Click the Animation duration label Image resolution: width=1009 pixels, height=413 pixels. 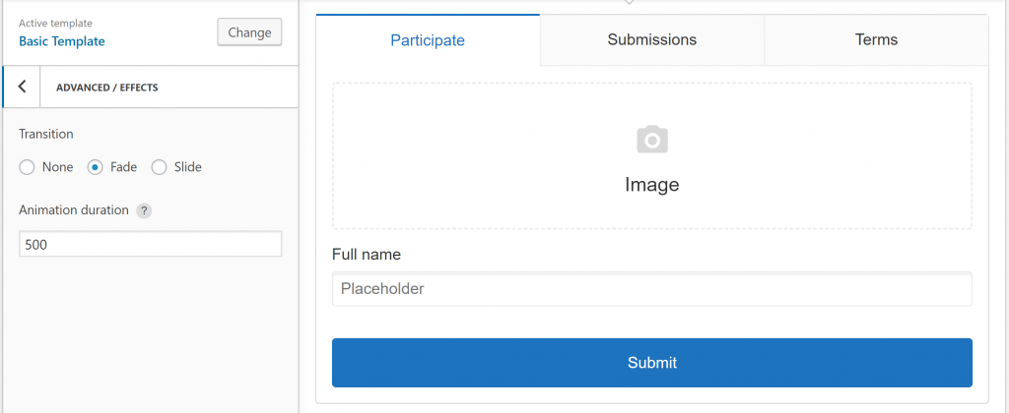[x=74, y=210]
